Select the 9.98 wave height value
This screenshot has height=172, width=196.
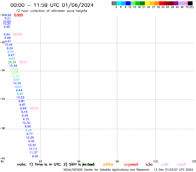coord(7,38)
